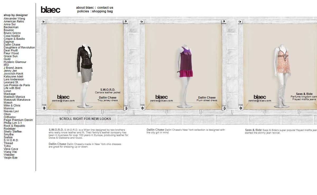Browse Daughters of Revolution designer

(19, 47)
